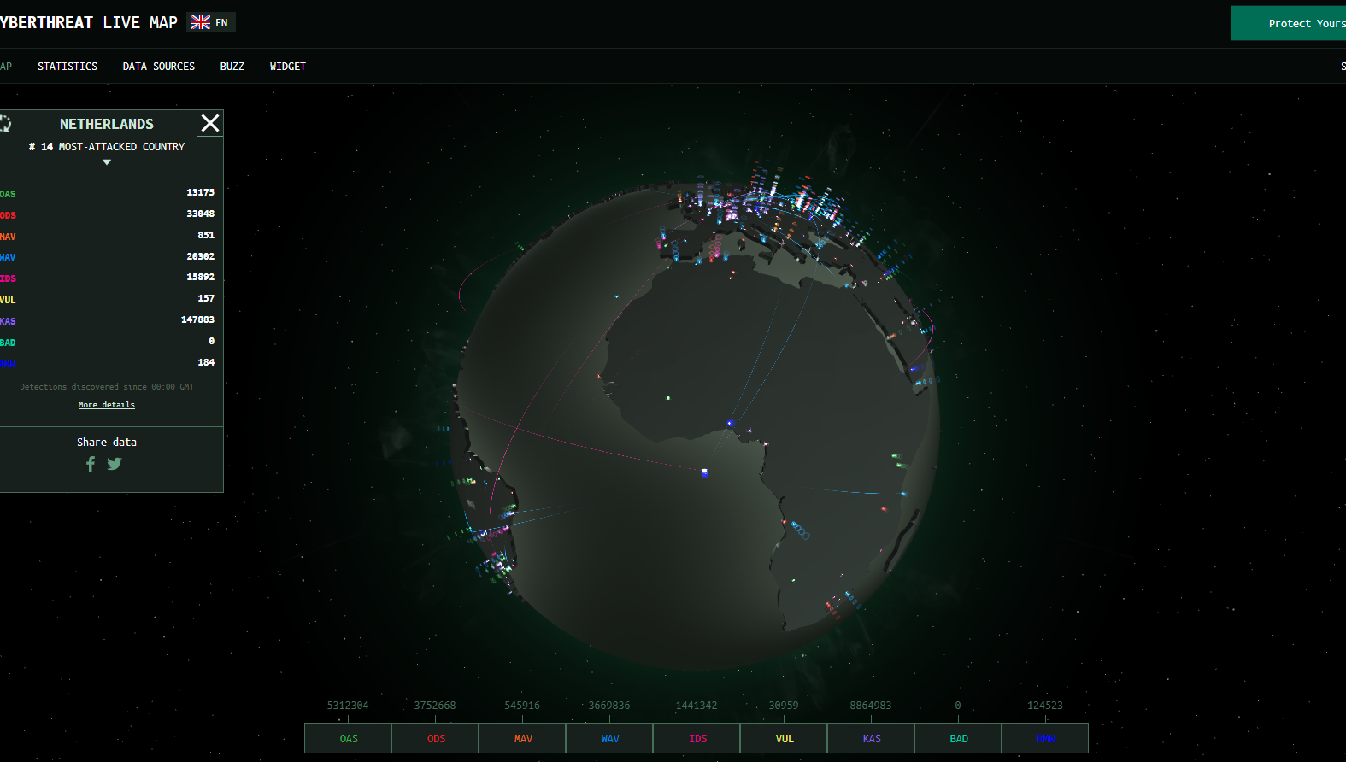Click the Protect Yourself button
The height and width of the screenshot is (762, 1346).
tap(1289, 23)
